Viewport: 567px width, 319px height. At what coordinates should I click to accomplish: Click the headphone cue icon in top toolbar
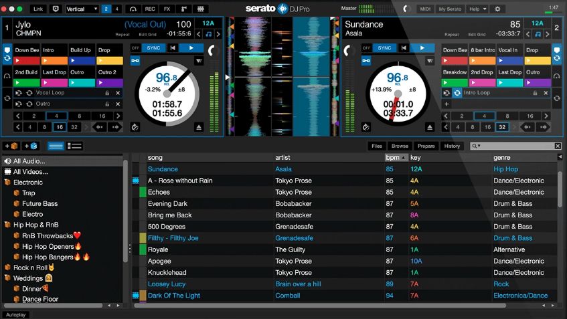point(133,9)
